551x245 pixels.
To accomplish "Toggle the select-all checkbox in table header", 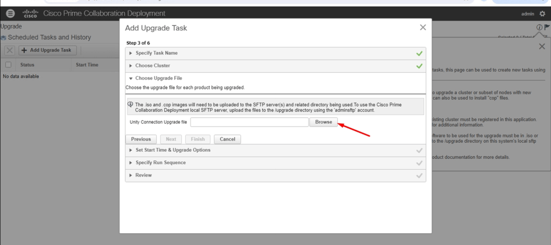I will [8, 65].
